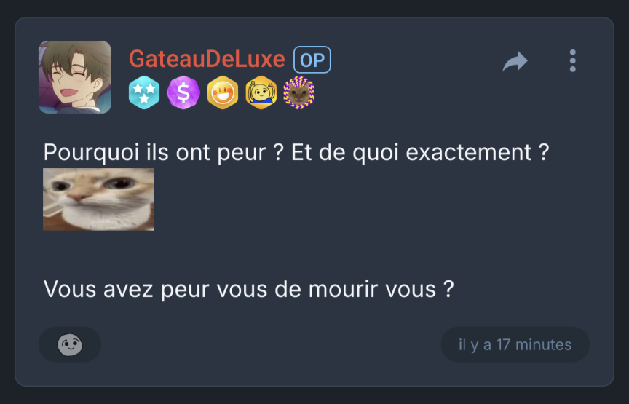The image size is (629, 404).
Task: Click the purple dollar sign badge
Action: click(x=183, y=92)
